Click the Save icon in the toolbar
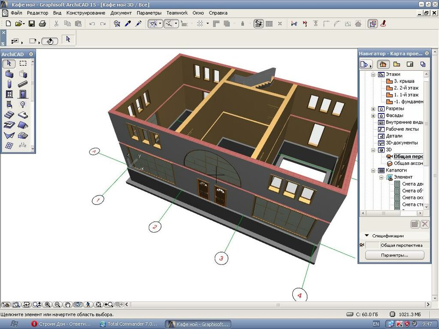The image size is (439, 329). tap(32, 24)
